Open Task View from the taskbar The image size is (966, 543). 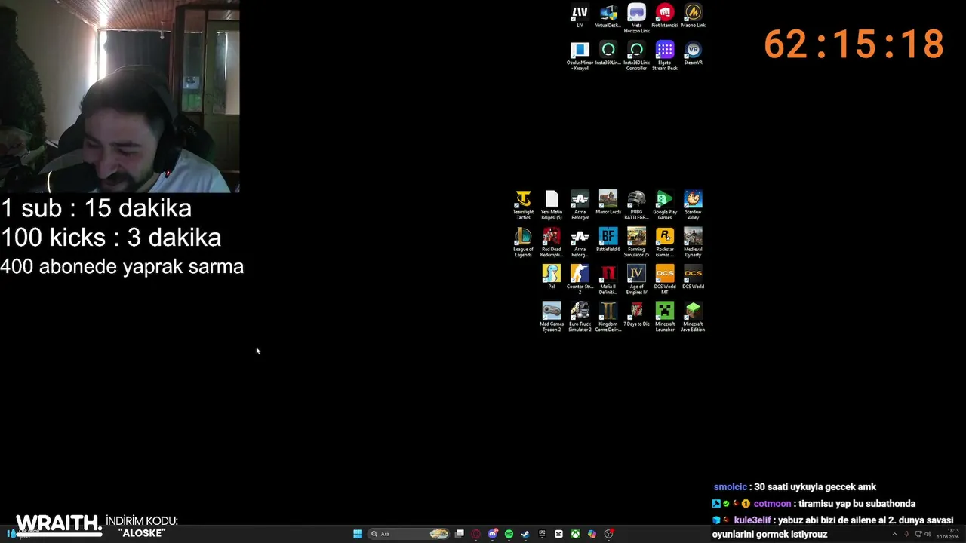click(460, 534)
